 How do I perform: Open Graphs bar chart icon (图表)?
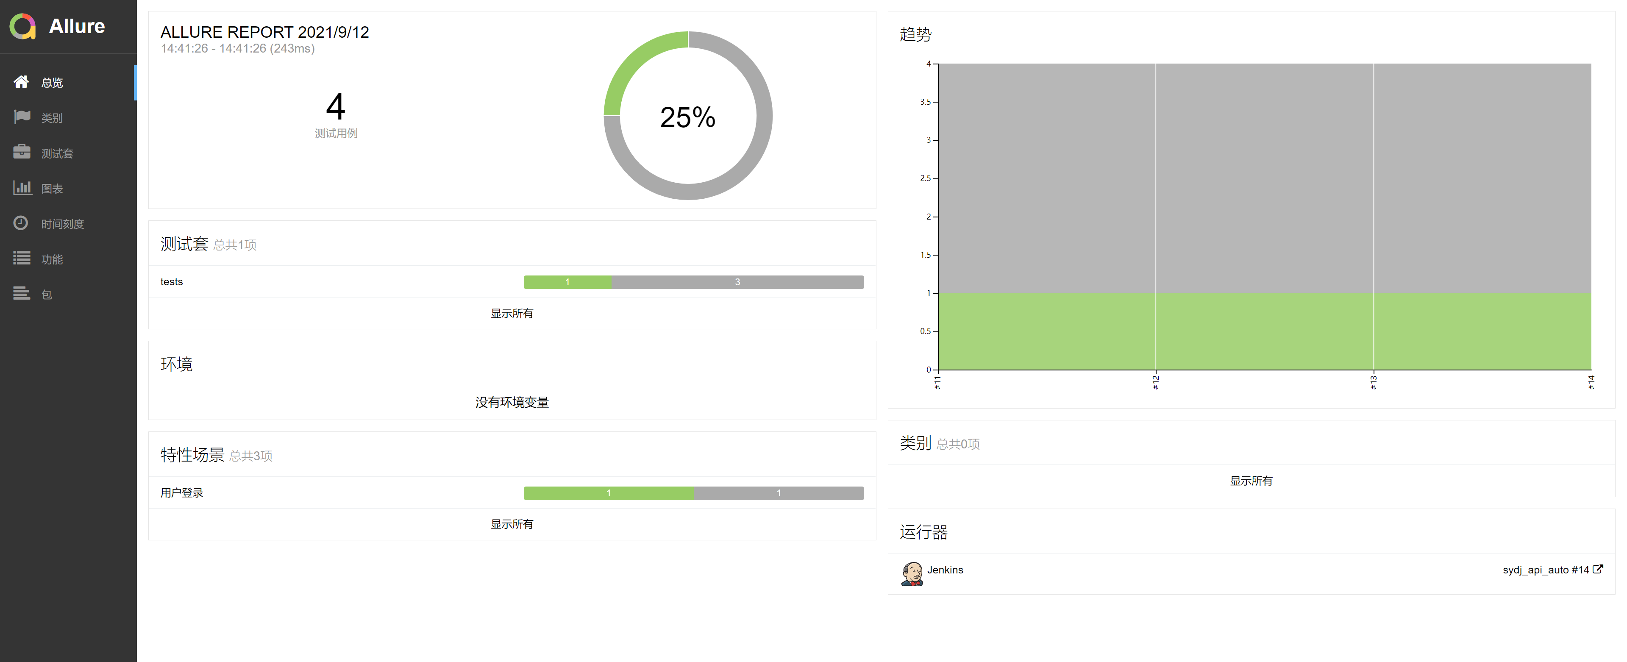coord(22,188)
